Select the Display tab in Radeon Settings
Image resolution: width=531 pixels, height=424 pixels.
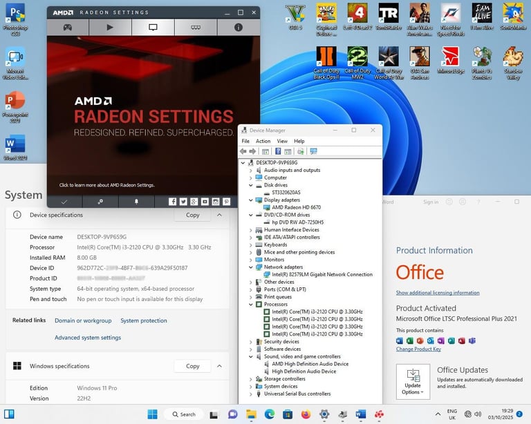coord(153,28)
